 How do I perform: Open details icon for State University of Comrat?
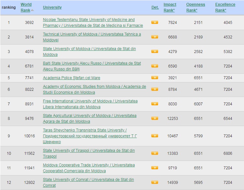tap(155, 182)
